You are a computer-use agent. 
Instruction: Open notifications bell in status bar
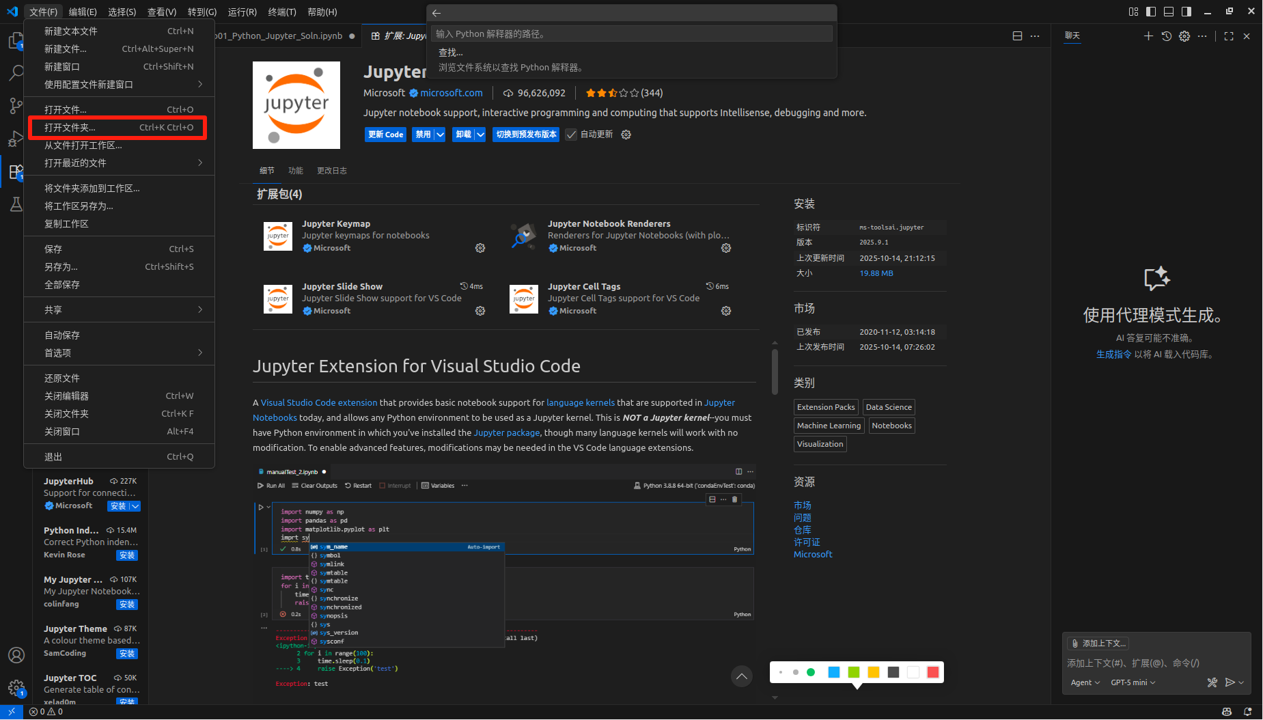[1247, 711]
